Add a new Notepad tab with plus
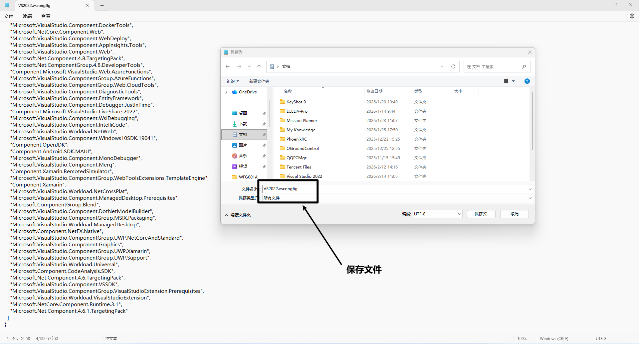Viewport: 639px width, 344px height. click(x=102, y=5)
